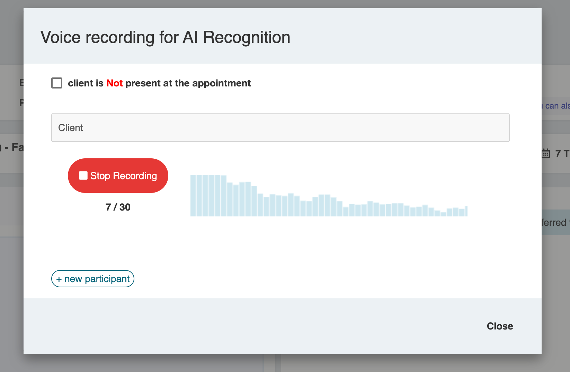Click into the Client name field
Screen dimensions: 570x372
click(280, 128)
